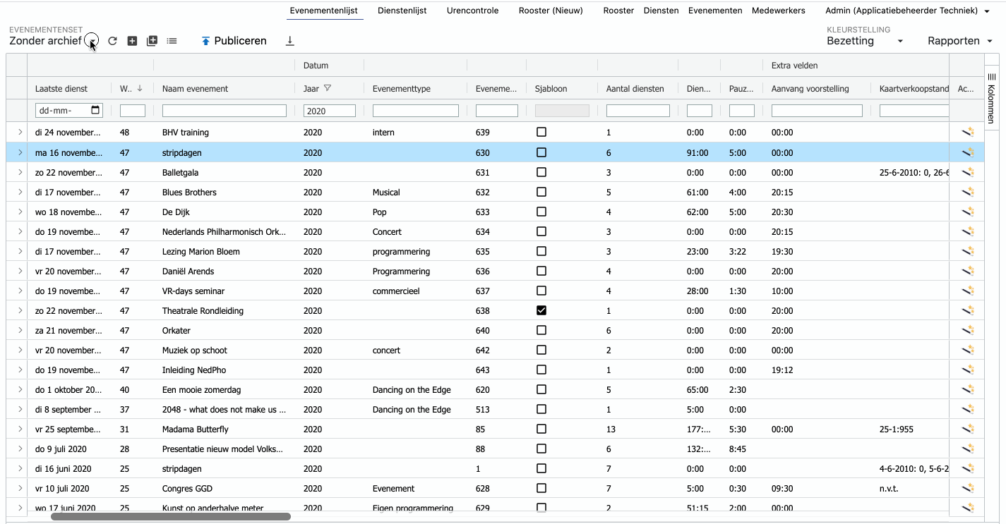
Task: Toggle Sjabloon checkbox for BHV training
Action: click(541, 132)
